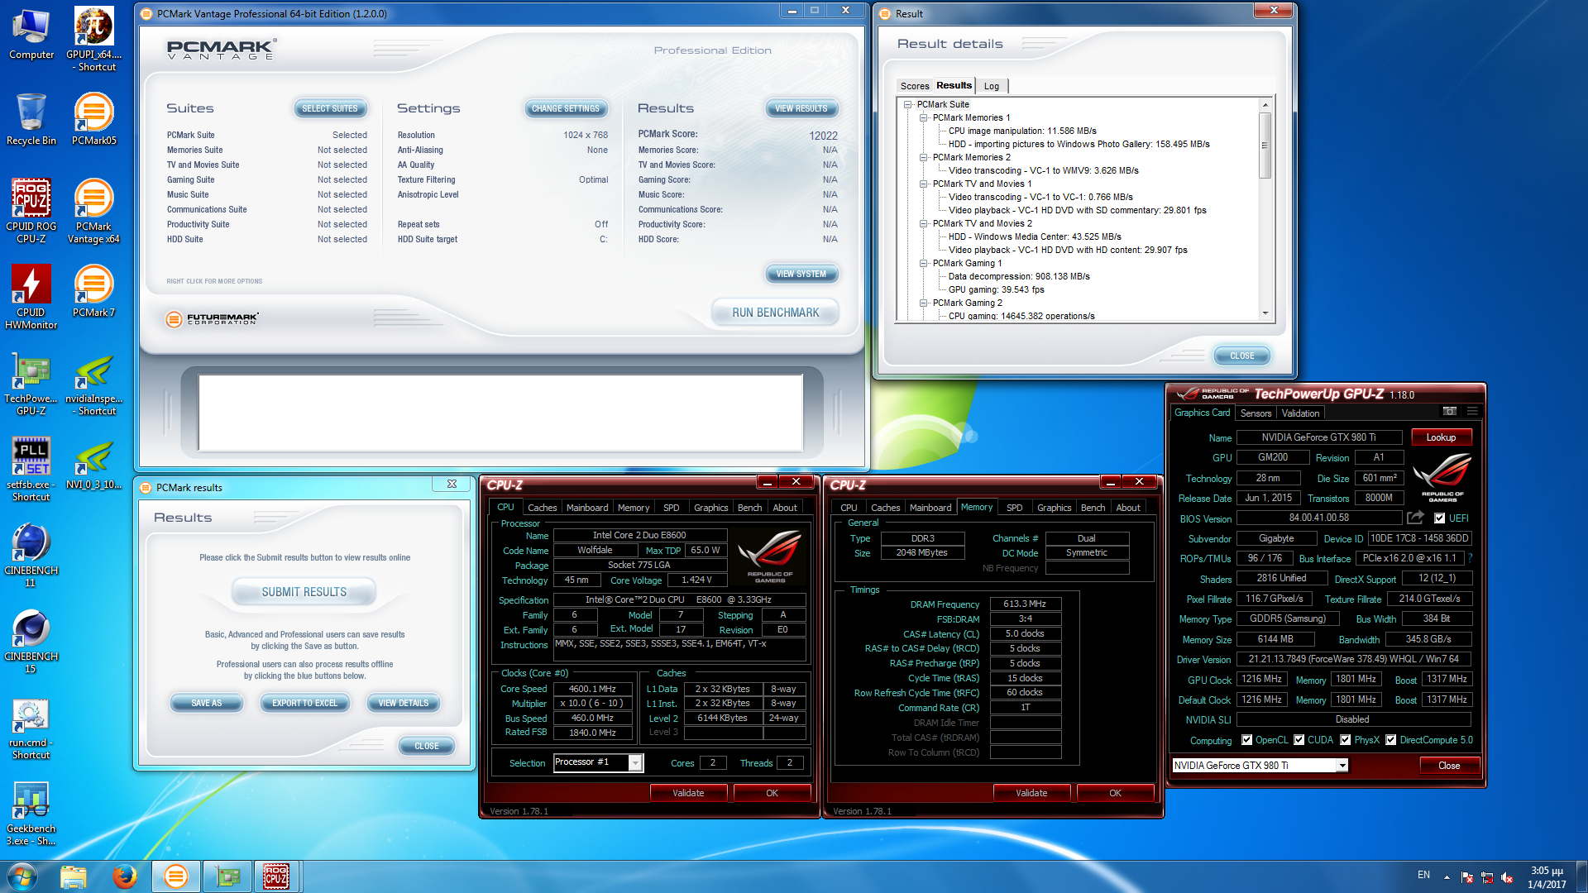Toggle the CUDA checkbox
Screen dimensions: 1588x893
click(1299, 740)
